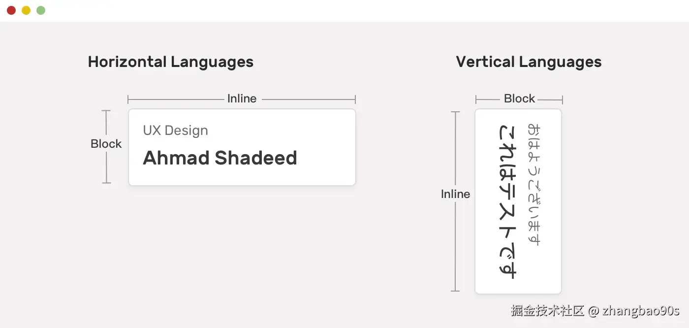
Task: Click the Inline label above horizontal card
Action: pyautogui.click(x=242, y=98)
